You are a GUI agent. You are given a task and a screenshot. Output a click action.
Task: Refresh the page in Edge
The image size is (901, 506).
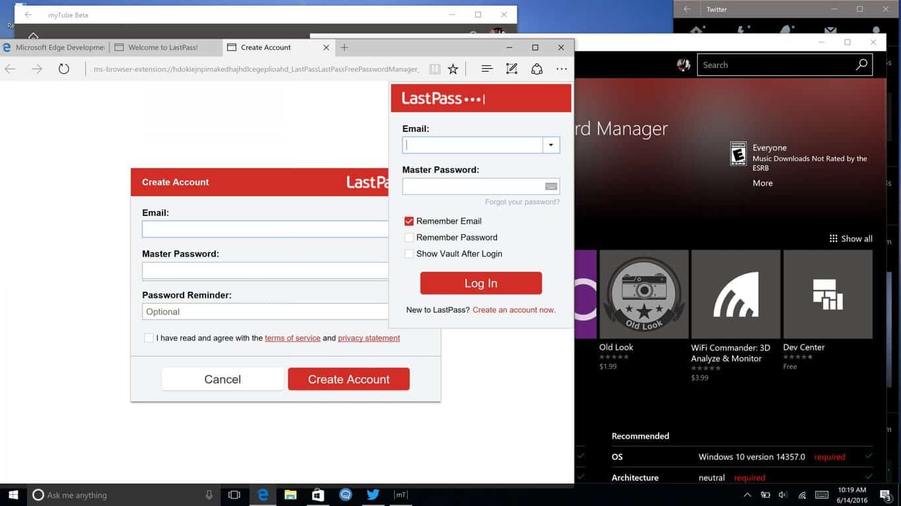(x=64, y=69)
